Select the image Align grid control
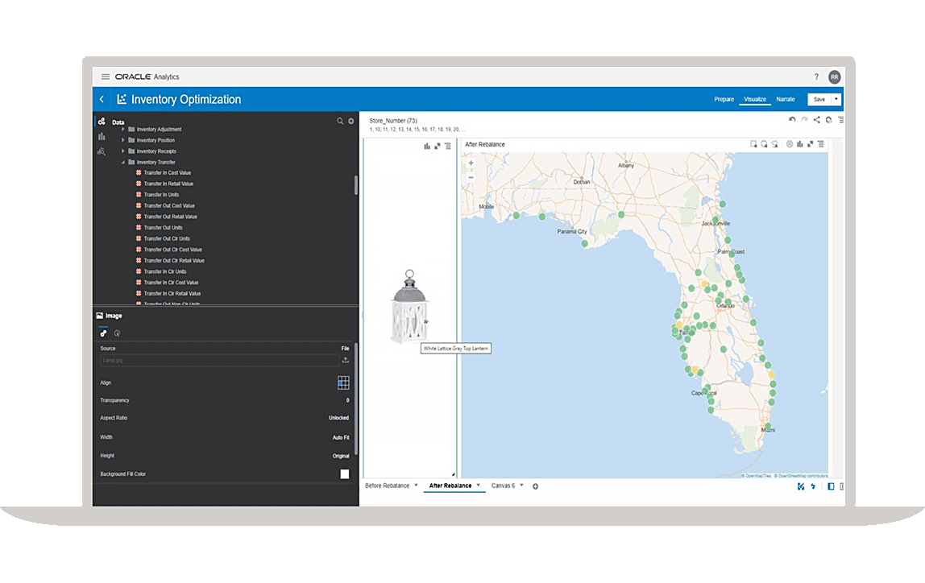The width and height of the screenshot is (925, 583). 343,383
